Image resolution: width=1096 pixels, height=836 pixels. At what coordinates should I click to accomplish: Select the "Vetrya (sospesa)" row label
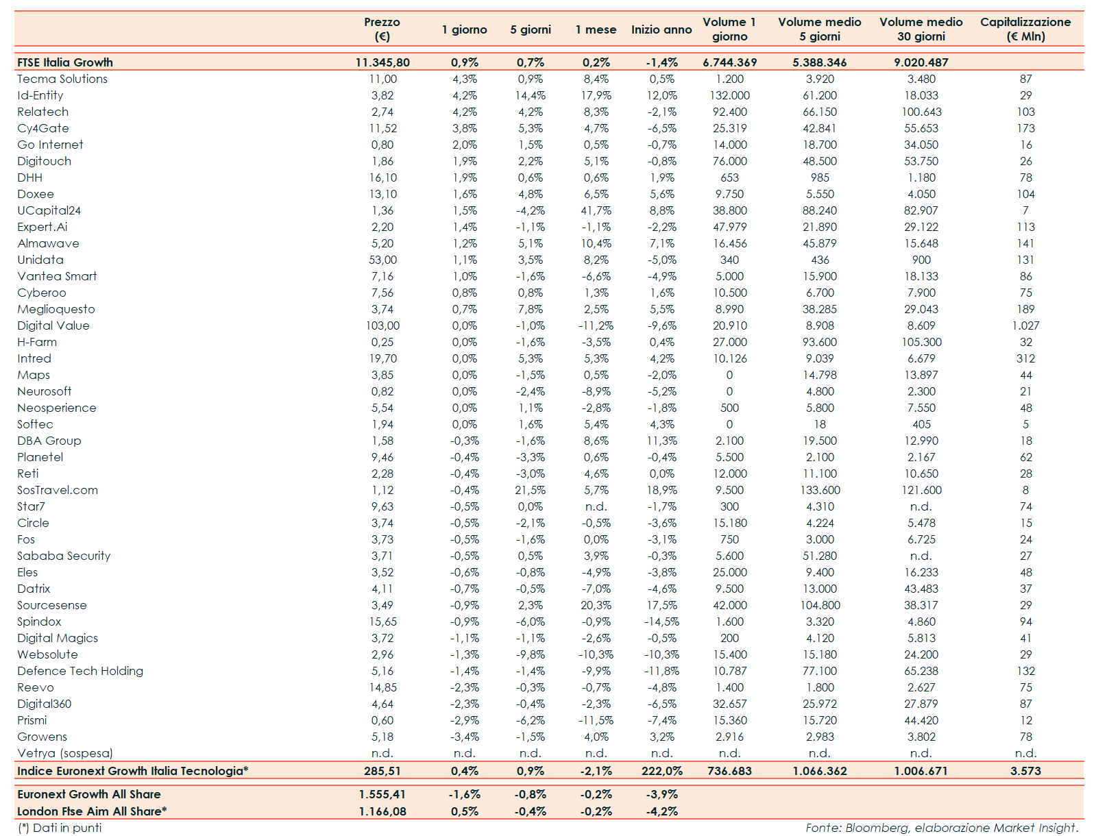click(65, 753)
